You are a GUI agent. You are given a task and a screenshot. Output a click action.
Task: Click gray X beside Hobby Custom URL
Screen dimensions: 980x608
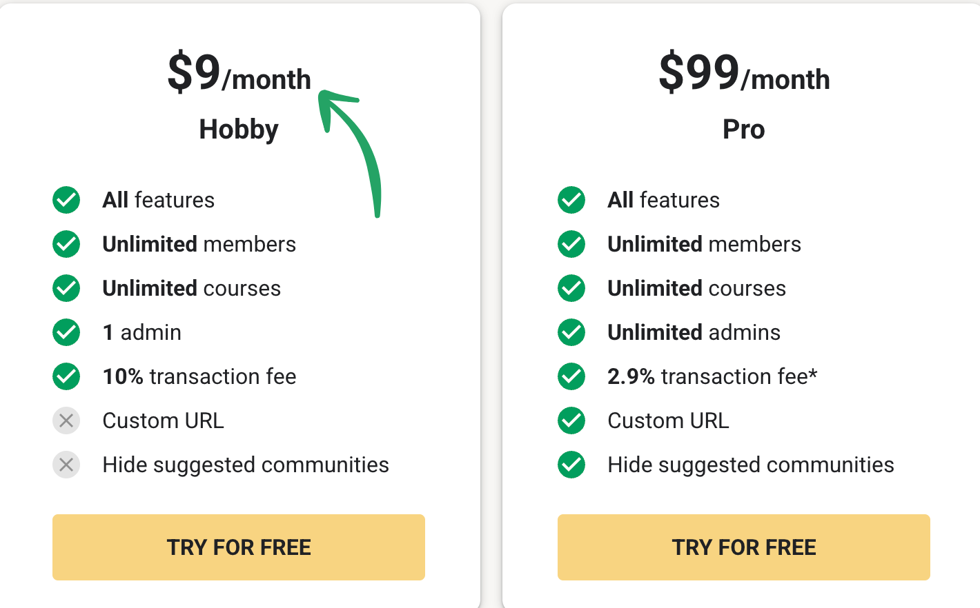66,420
